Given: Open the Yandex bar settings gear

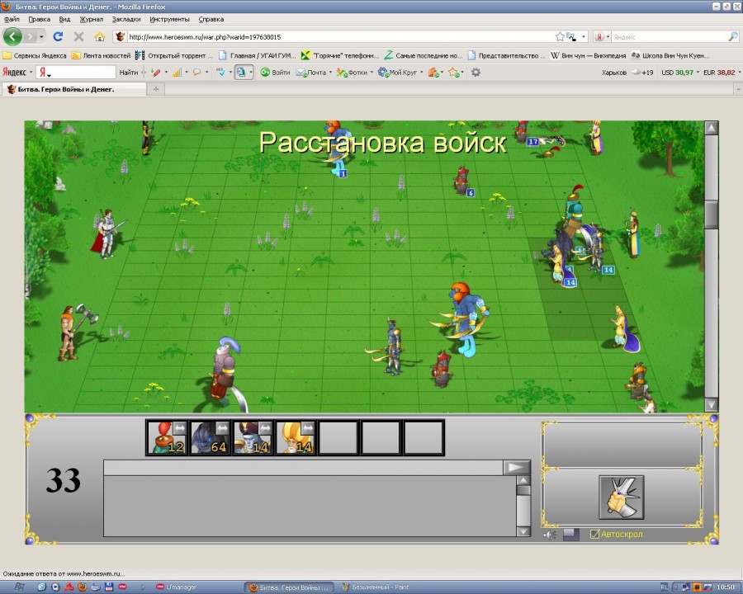Looking at the screenshot, I should click(x=476, y=72).
